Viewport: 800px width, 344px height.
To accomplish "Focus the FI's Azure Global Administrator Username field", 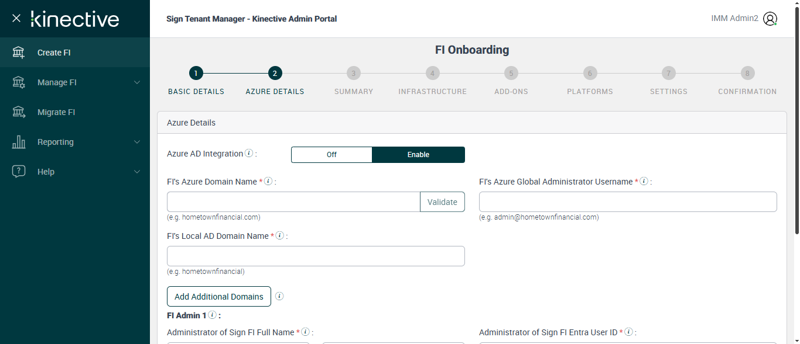I will pos(628,202).
